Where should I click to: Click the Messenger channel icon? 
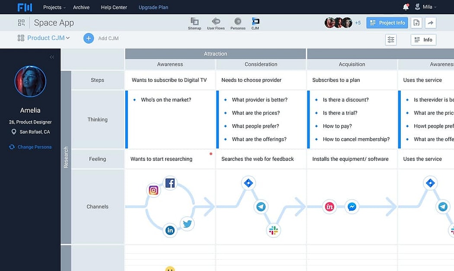point(352,207)
